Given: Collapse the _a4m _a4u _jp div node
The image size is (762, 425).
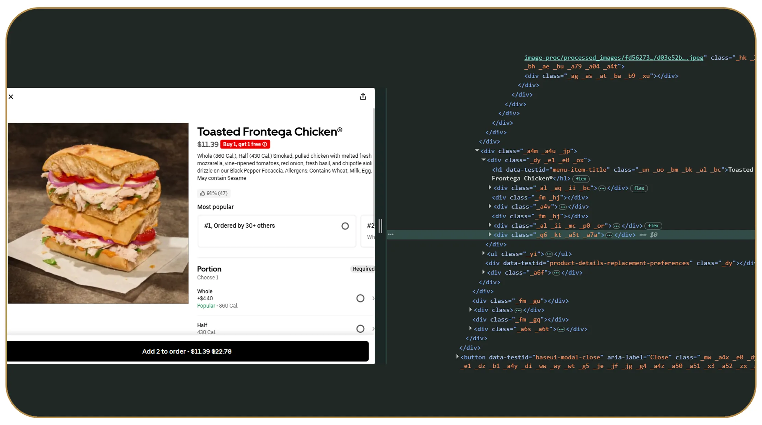Looking at the screenshot, I should pos(477,150).
